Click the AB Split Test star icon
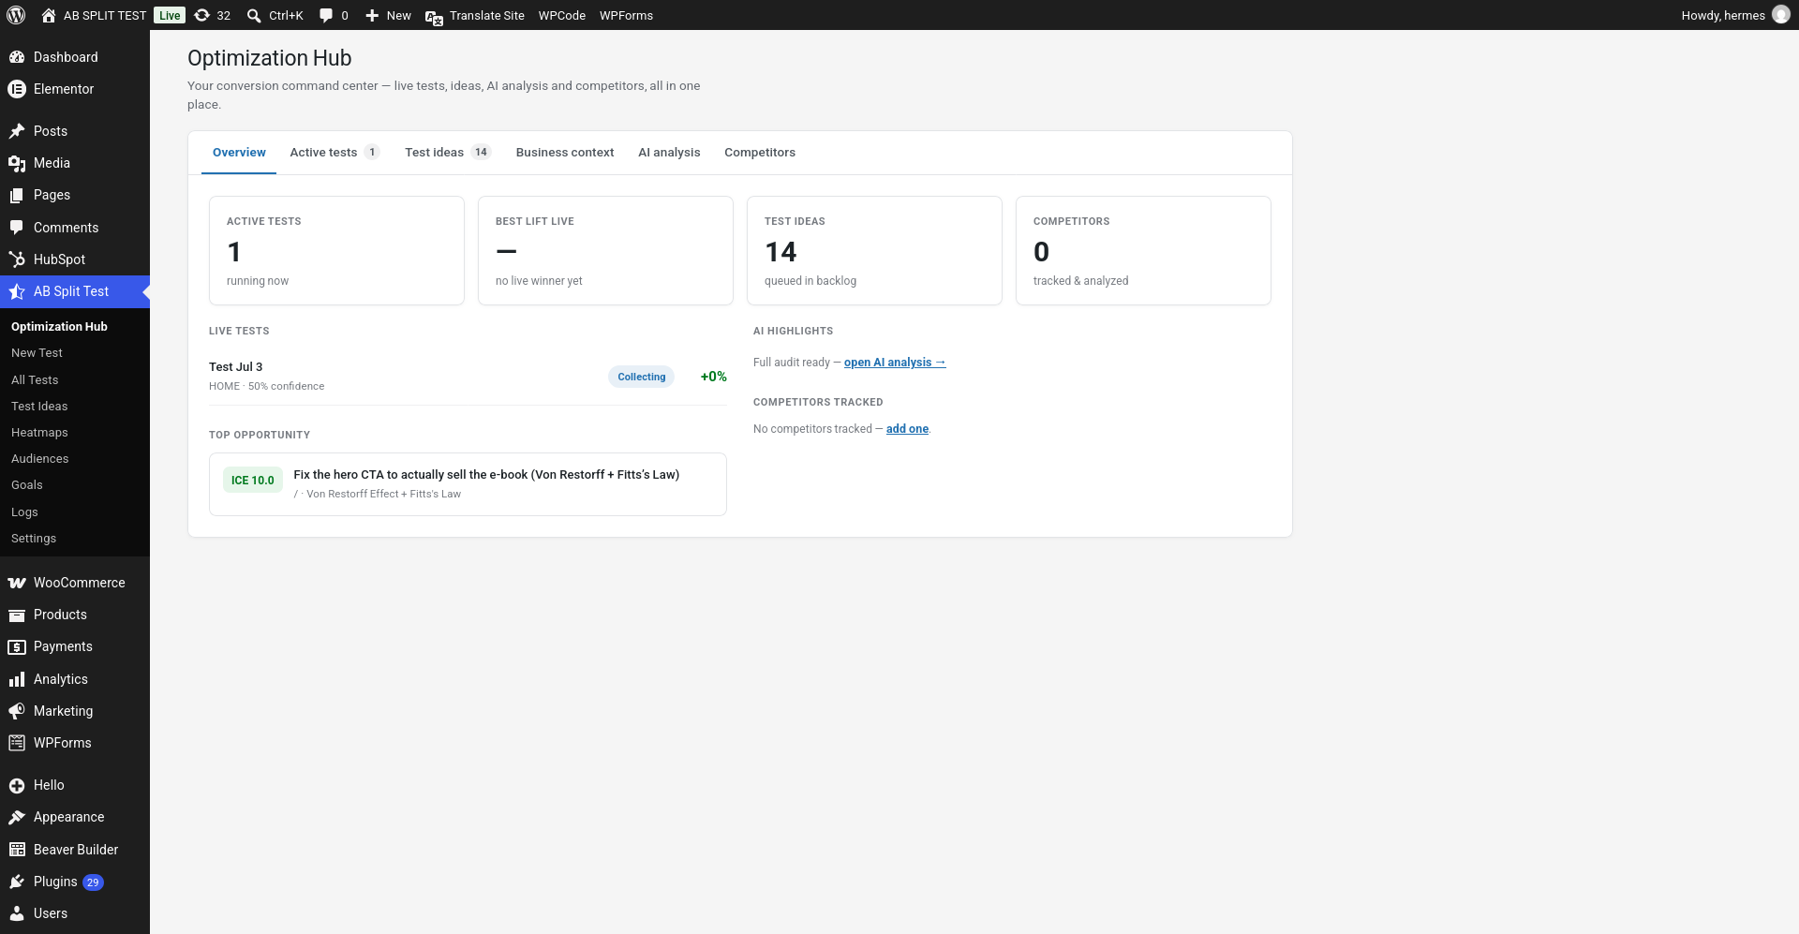 17,291
